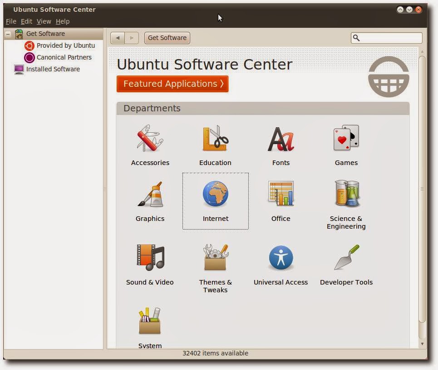
Task: Click the Featured Applications button
Action: [172, 84]
